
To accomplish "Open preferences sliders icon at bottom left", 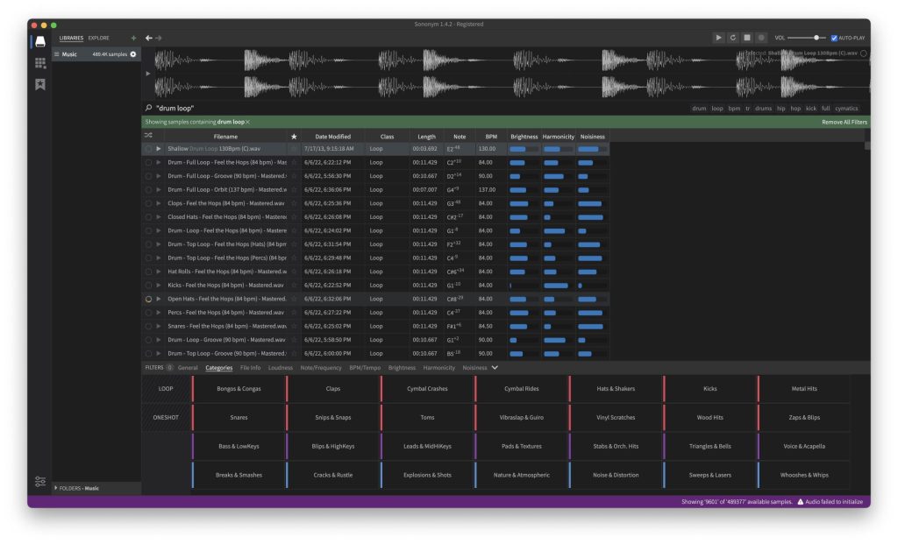I will 40,482.
